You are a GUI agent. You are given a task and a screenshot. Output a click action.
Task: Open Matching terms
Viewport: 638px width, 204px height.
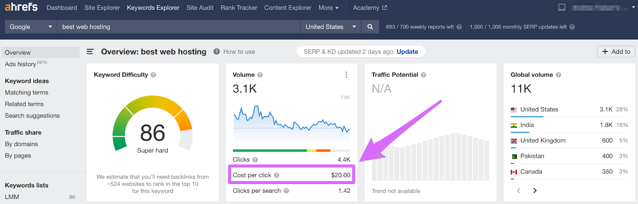(27, 92)
